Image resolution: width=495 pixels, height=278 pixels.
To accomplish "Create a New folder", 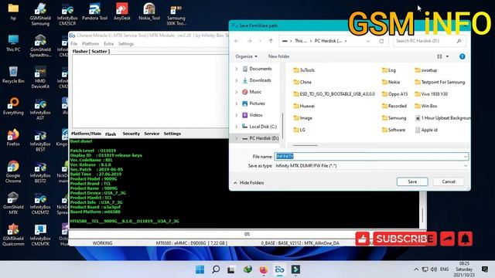I will click(278, 56).
